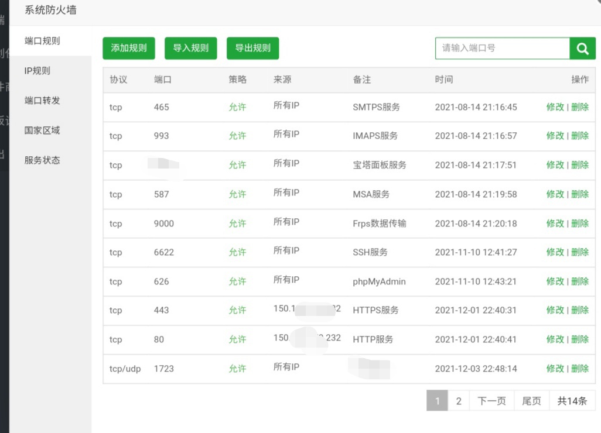Click 删除 for port 6622 SSH row
Screen dimensions: 601x433
580,252
